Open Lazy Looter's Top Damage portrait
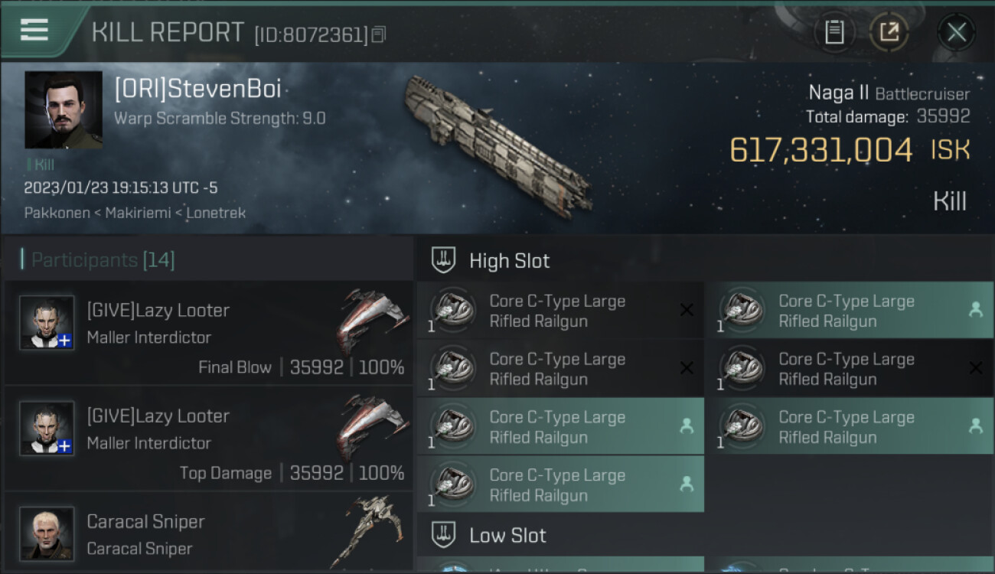995x574 pixels. [x=47, y=428]
